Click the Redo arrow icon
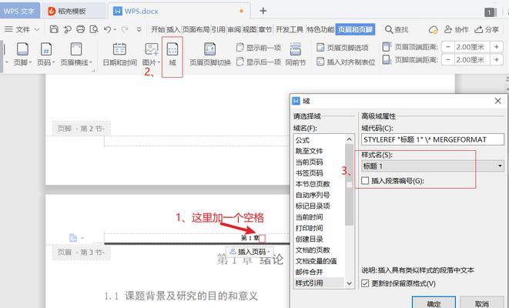The width and height of the screenshot is (509, 308). tap(125, 29)
